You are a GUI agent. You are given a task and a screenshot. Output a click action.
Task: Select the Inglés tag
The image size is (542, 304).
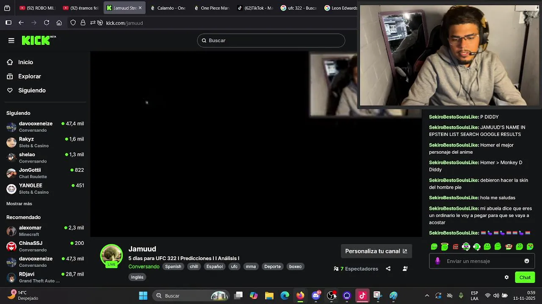(x=137, y=277)
